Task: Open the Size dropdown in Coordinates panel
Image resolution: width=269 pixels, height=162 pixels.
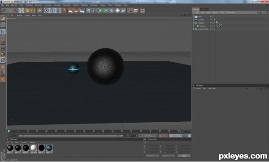Action: [x=168, y=156]
